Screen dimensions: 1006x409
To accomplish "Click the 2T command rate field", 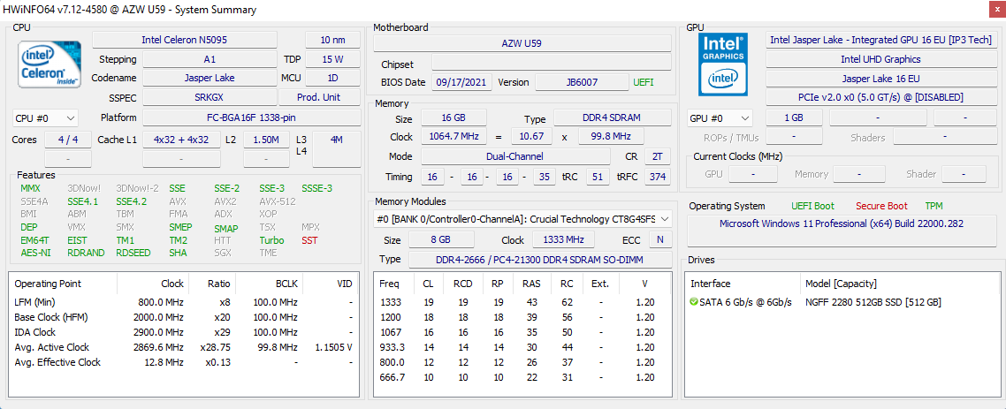I will (657, 156).
